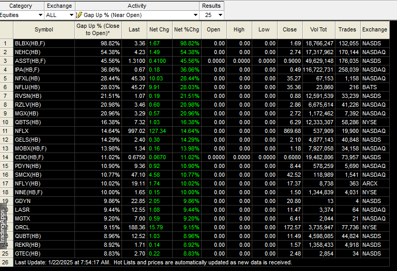Click the Trades column header

point(347,29)
